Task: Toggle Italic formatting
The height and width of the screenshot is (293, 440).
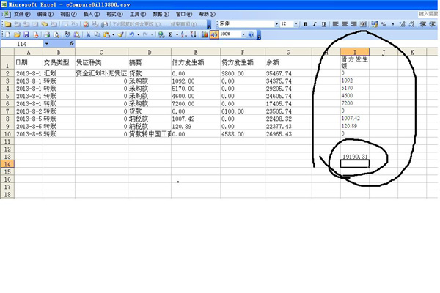Action: click(x=315, y=24)
